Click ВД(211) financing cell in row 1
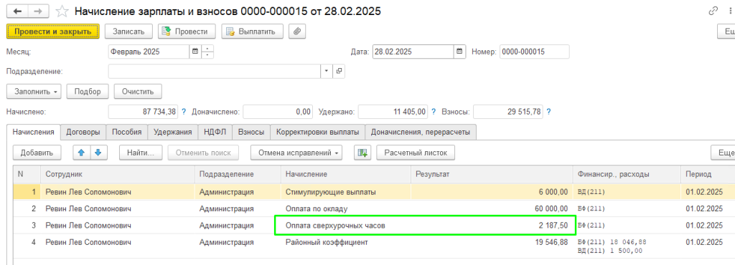Viewport: 735px width, 265px height. (626, 192)
